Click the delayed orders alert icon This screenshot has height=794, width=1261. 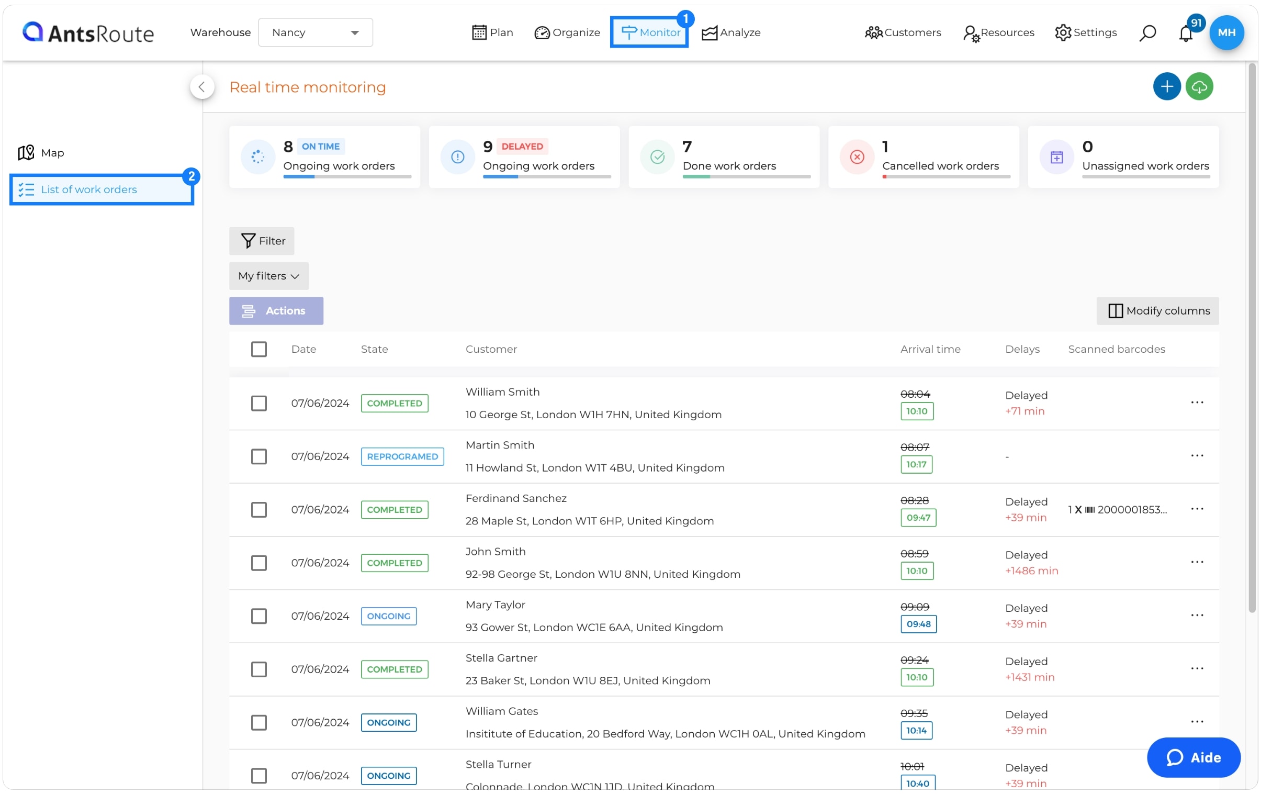(x=457, y=156)
